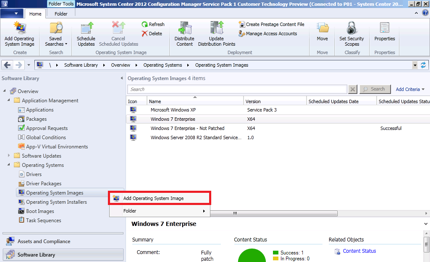
Task: Sort by the Name column header
Action: click(x=195, y=101)
